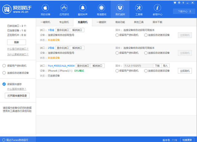Open 酷炫铃声 ringtone bell icon
The width and height of the screenshot is (197, 142).
pyautogui.click(x=82, y=8)
